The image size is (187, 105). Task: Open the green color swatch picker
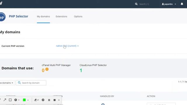coord(24,100)
